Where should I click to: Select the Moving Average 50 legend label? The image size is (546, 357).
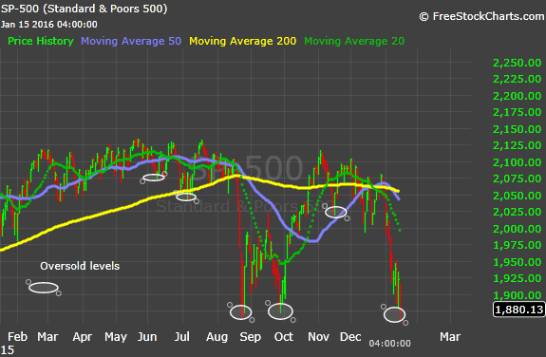(x=131, y=41)
